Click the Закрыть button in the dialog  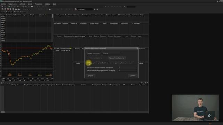(x=91, y=76)
